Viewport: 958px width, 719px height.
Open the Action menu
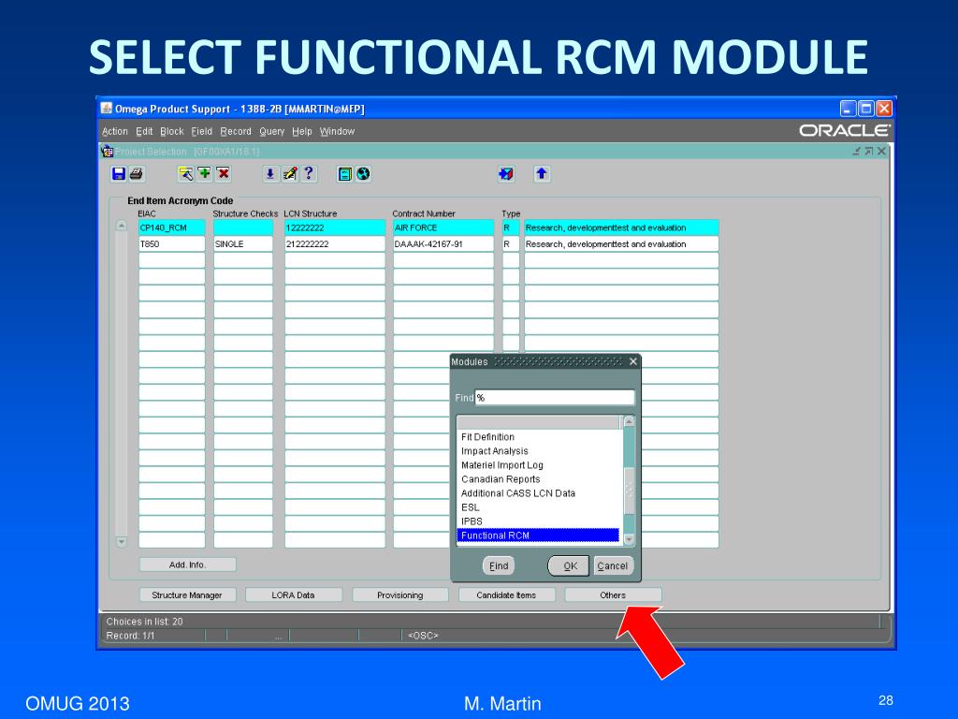pos(115,131)
